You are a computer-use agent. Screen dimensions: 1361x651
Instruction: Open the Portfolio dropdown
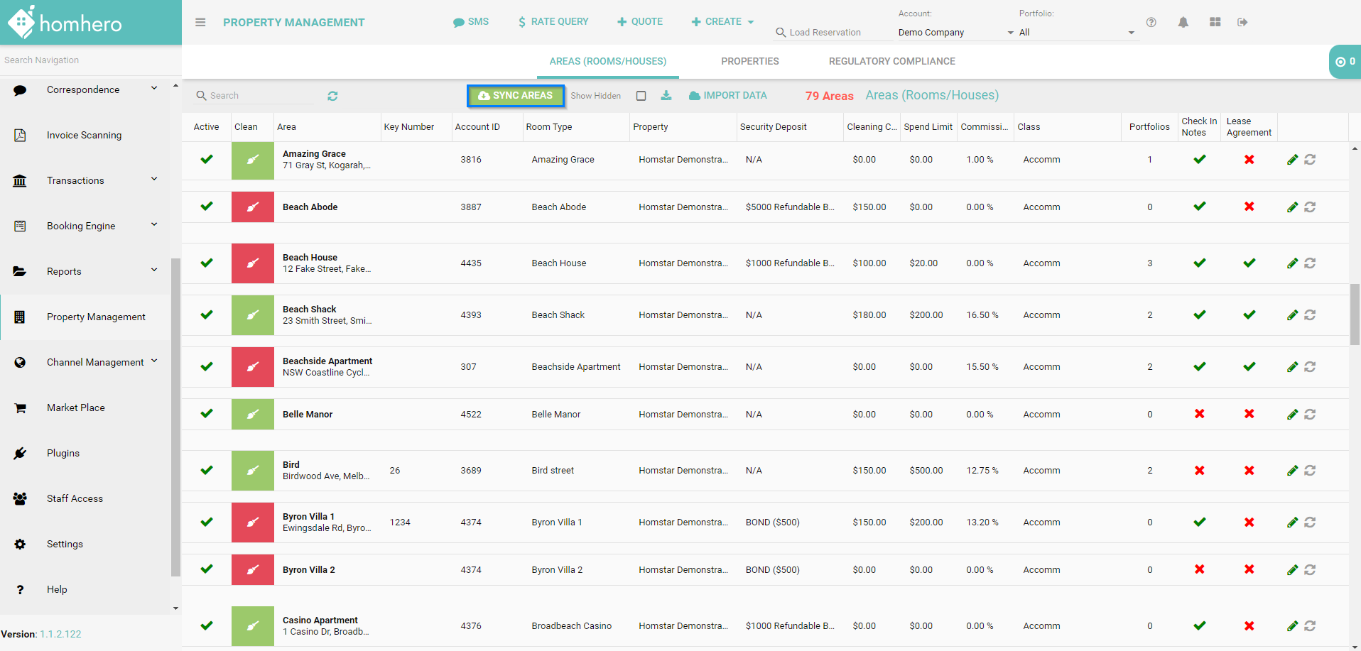pyautogui.click(x=1076, y=33)
